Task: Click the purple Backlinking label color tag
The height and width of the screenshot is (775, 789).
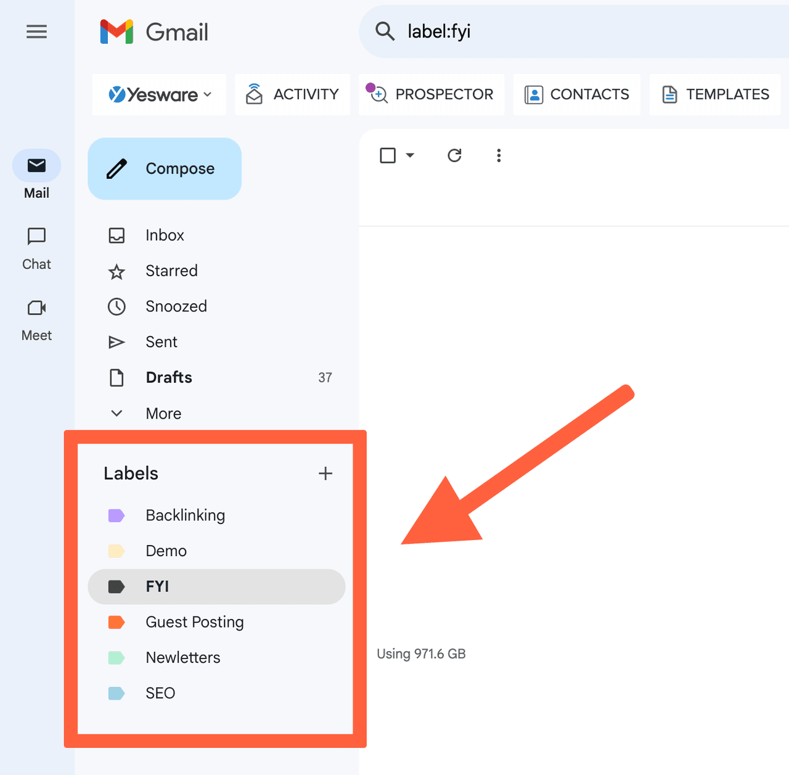Action: pyautogui.click(x=117, y=515)
